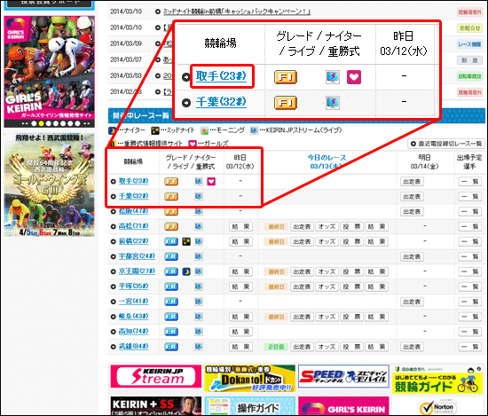Click 結果 button for yesterday in 高松 row
This screenshot has width=488, height=416.
240,226
